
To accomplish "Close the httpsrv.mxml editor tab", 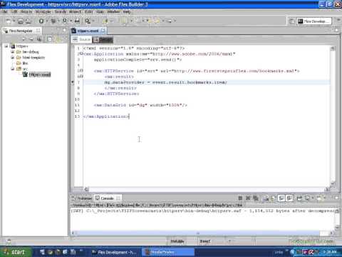I will [103, 31].
